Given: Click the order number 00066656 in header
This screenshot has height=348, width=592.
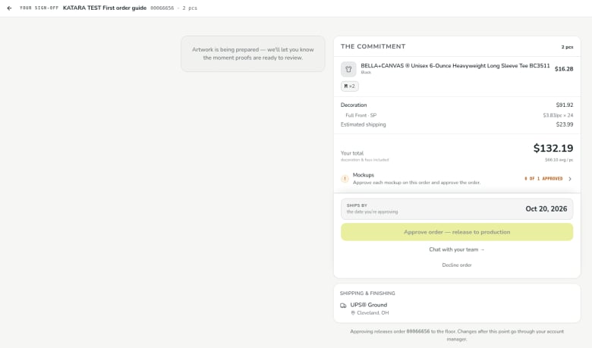Looking at the screenshot, I should (162, 8).
